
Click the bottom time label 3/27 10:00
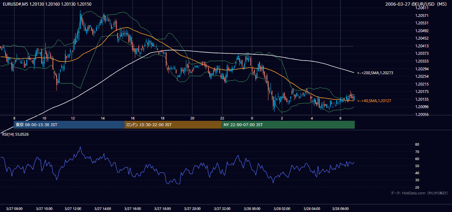pyautogui.click(x=44, y=208)
